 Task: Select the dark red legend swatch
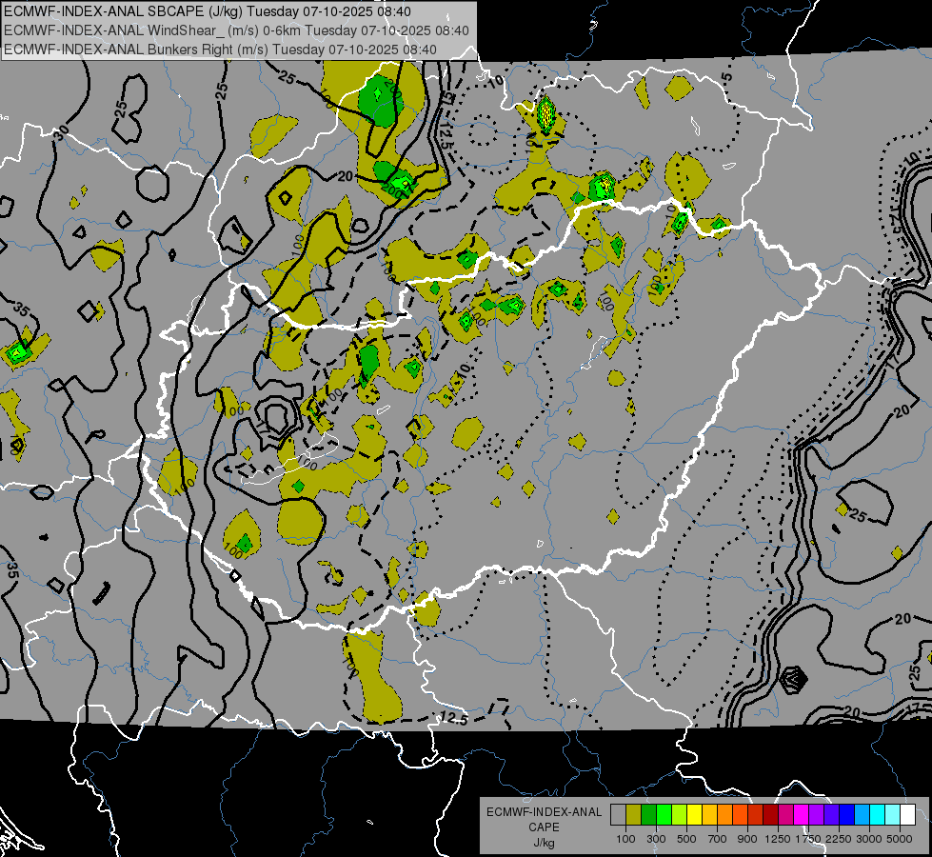click(x=771, y=814)
